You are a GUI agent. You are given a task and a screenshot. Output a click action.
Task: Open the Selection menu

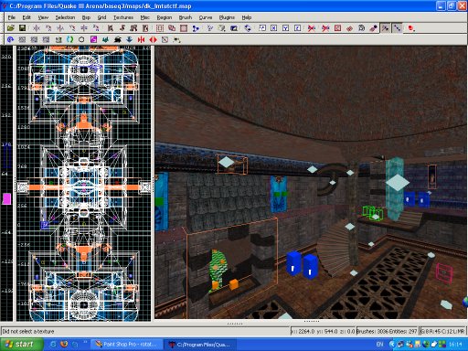(x=65, y=17)
